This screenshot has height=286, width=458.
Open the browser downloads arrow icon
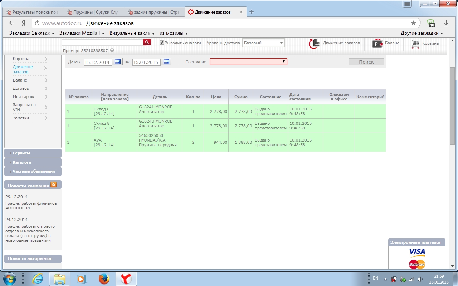446,23
